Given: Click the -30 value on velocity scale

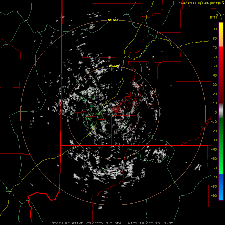Looking at the screenshot, I should tap(214, 140).
